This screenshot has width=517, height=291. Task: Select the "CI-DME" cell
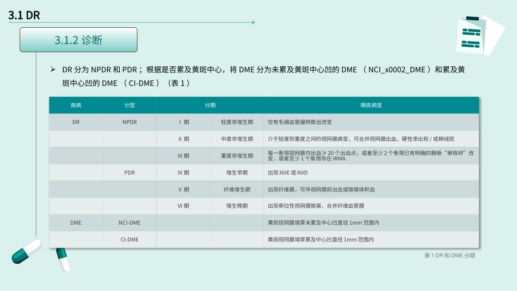point(130,239)
